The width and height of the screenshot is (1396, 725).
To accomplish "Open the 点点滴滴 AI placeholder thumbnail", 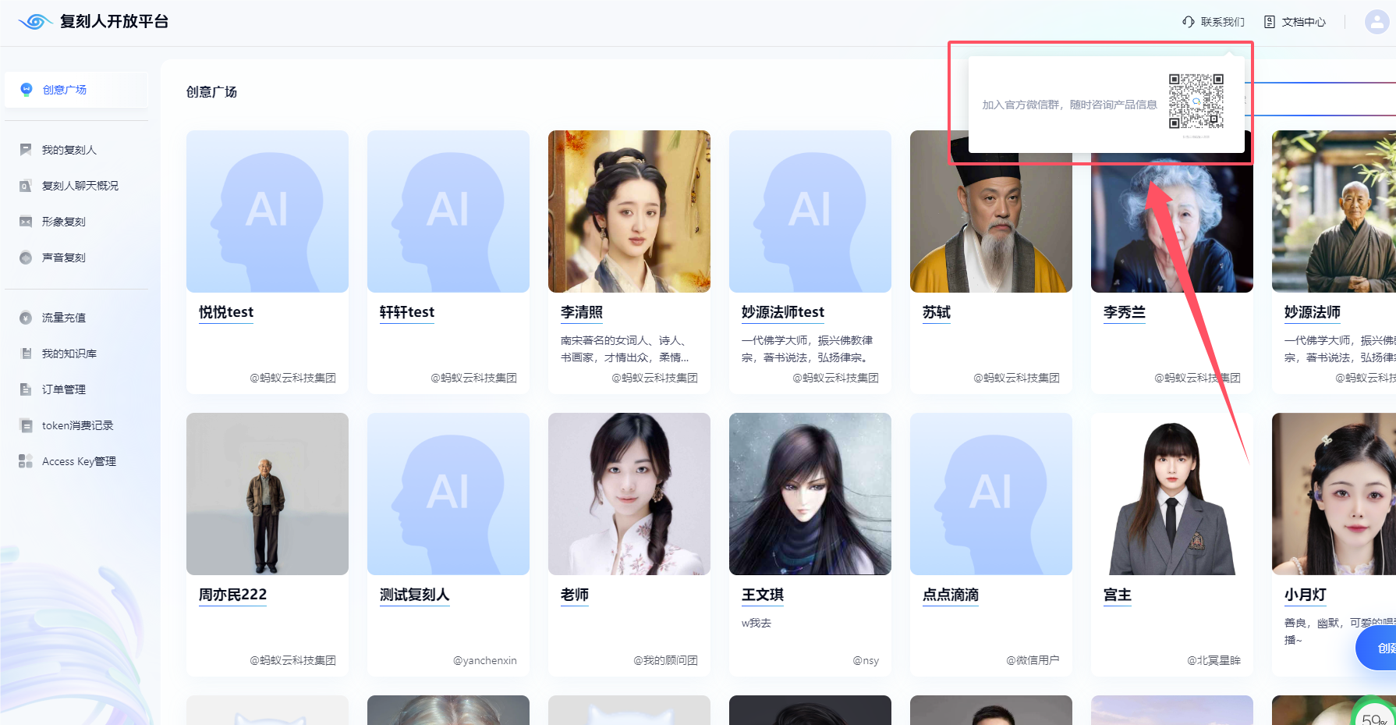I will pos(991,494).
